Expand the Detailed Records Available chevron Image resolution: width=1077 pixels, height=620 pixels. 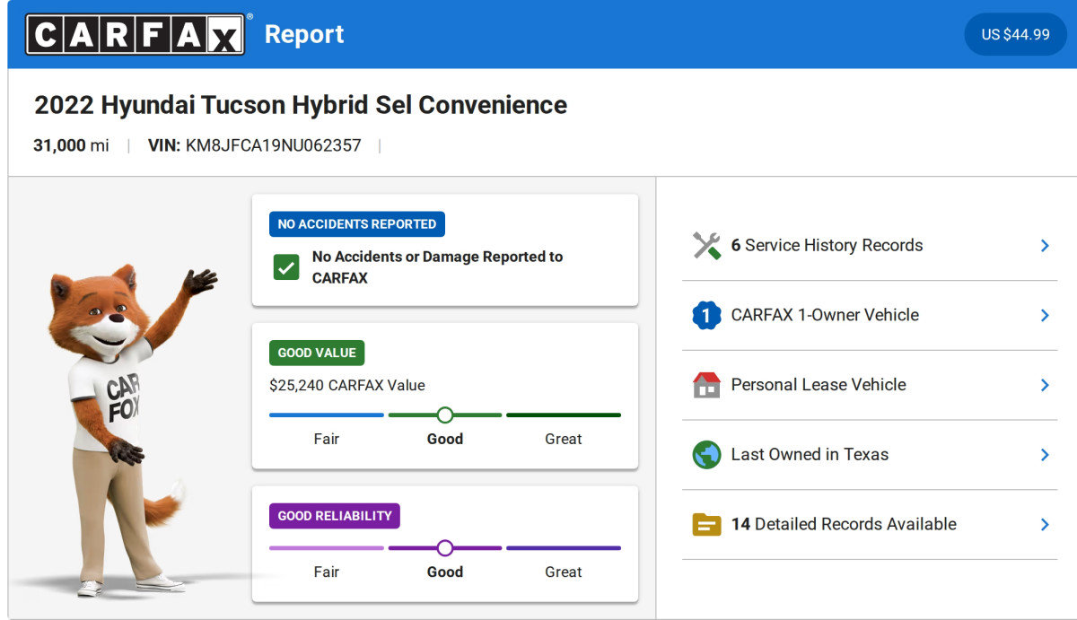[1045, 524]
